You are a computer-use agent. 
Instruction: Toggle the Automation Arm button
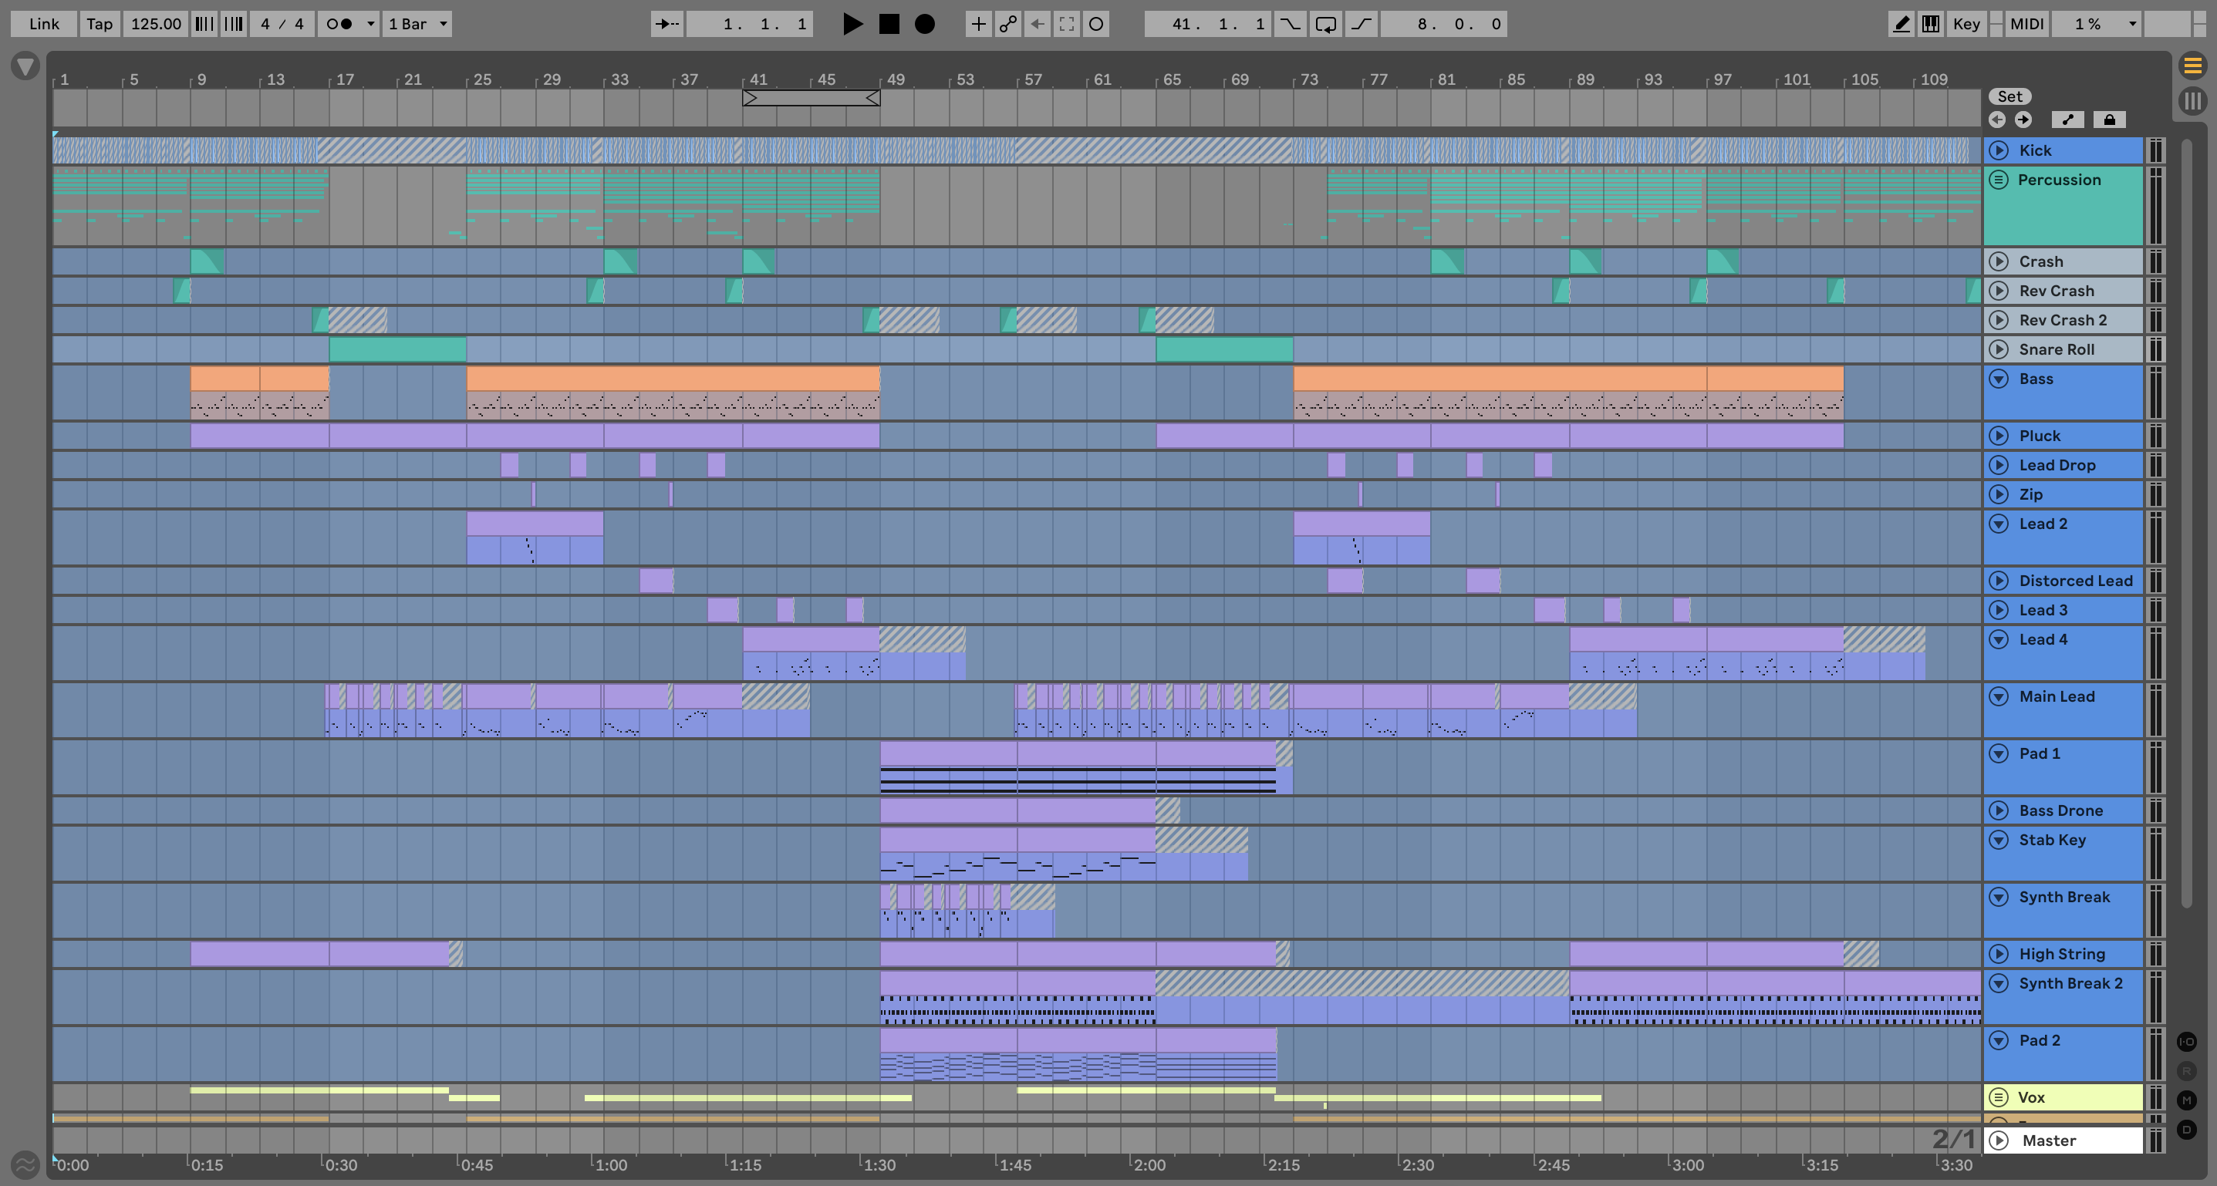pos(1007,24)
